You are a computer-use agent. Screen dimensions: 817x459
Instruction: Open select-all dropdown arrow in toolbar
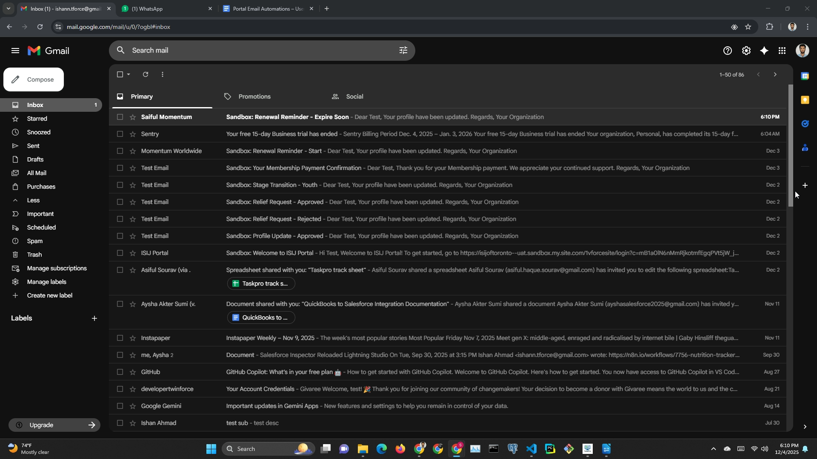point(129,74)
